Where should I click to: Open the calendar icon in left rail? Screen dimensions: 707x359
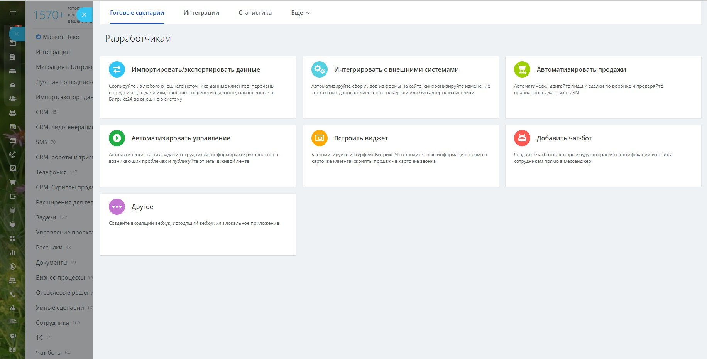pos(13,43)
